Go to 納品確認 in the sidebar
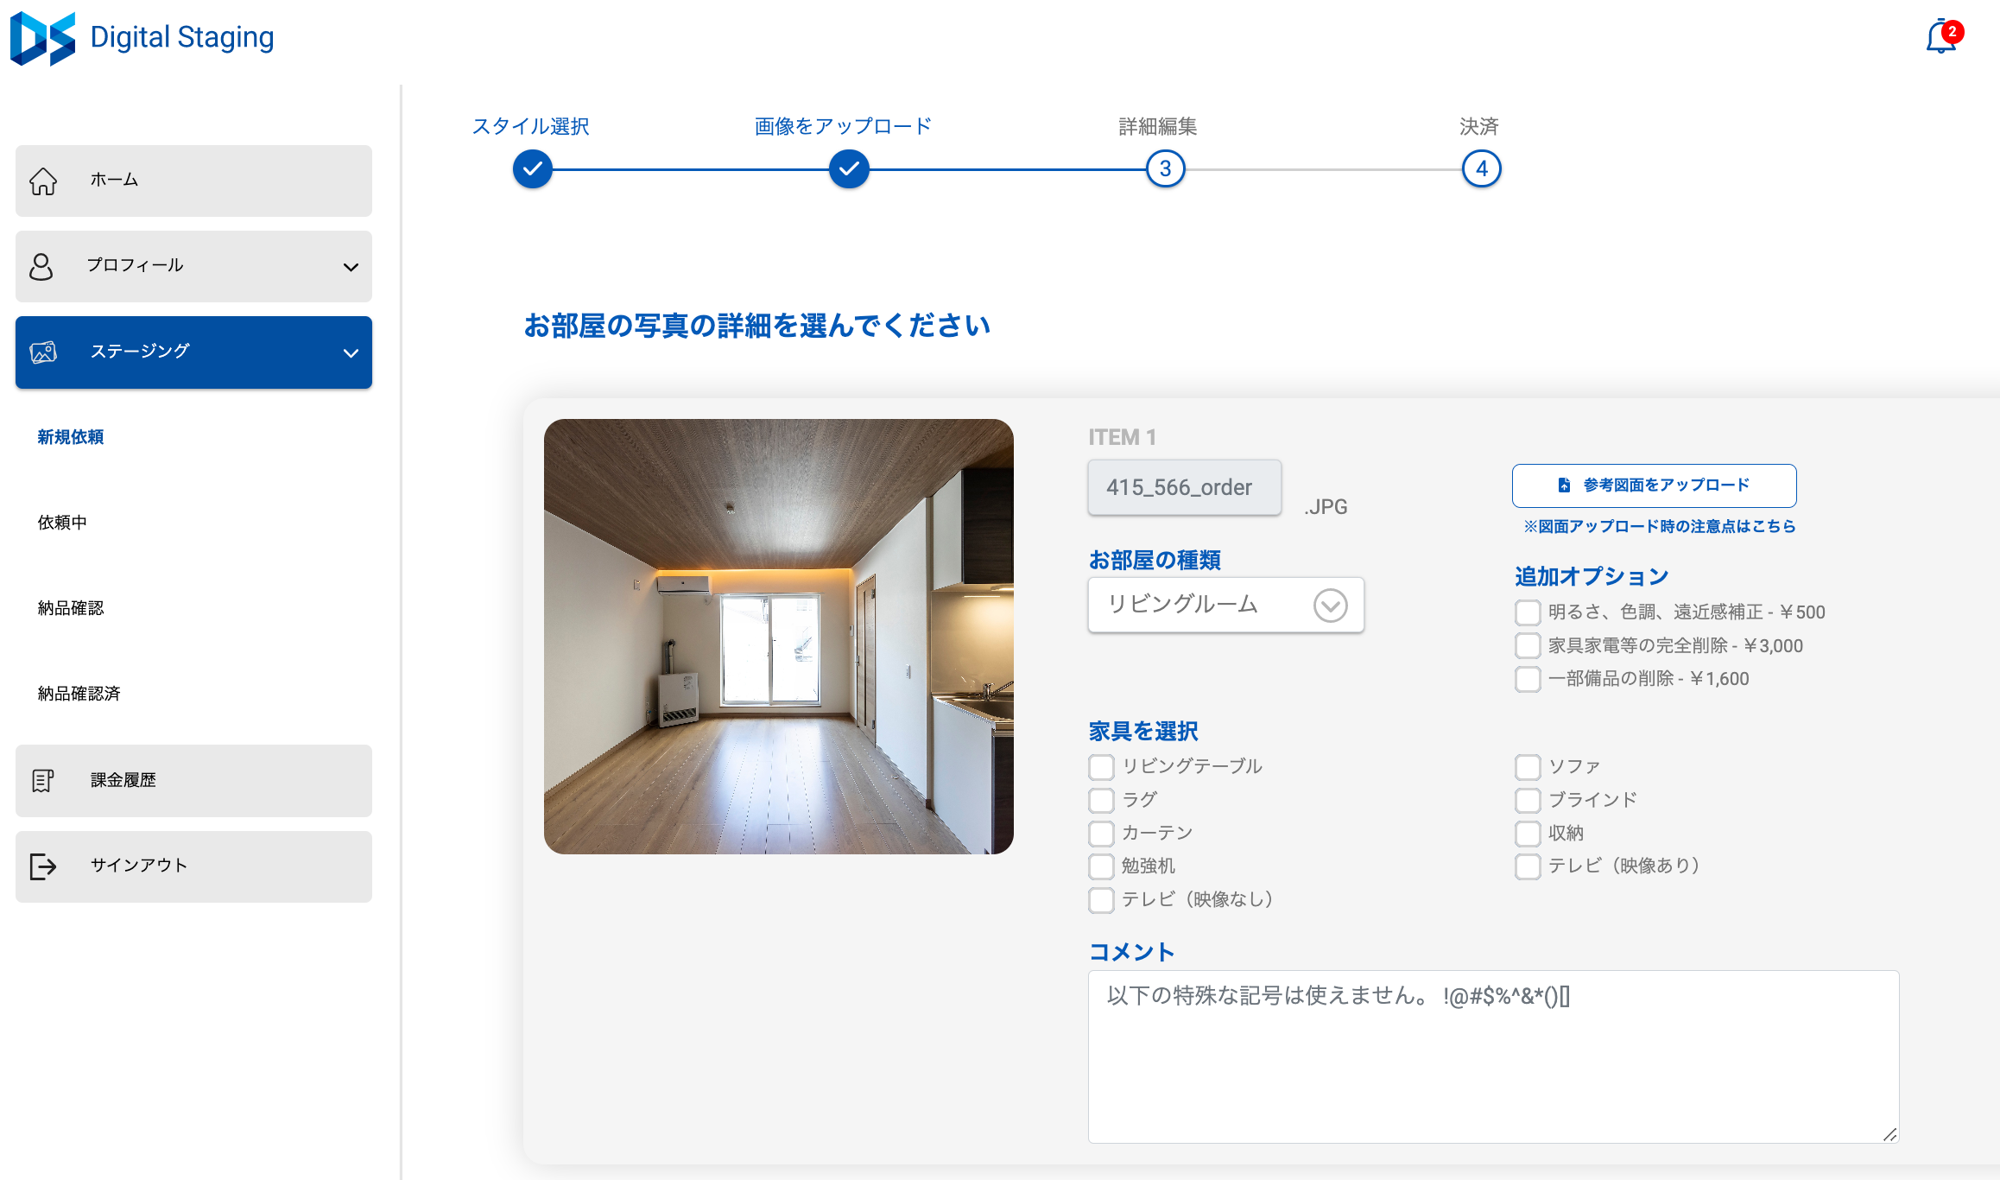This screenshot has height=1180, width=2000. tap(71, 608)
